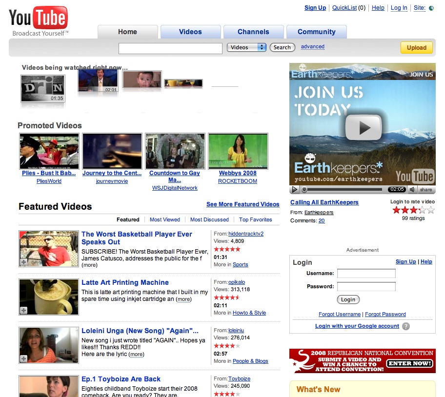Visit the Earthkeepers channel link
The height and width of the screenshot is (397, 445).
(x=319, y=212)
